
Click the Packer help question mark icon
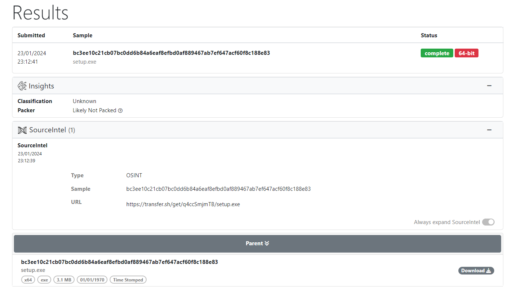point(120,111)
